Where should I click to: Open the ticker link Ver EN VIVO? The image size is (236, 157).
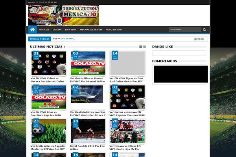[x=68, y=39]
